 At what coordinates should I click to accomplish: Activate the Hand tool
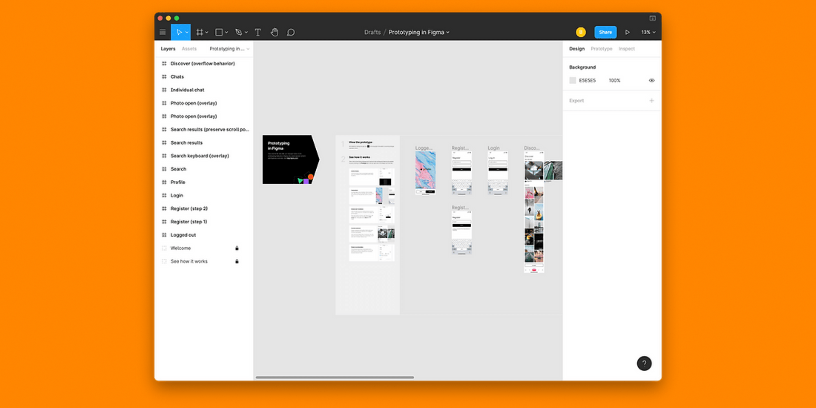tap(274, 32)
